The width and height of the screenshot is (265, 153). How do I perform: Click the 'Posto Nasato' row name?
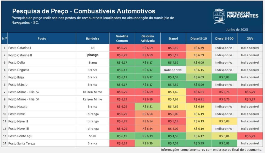pos(18,107)
